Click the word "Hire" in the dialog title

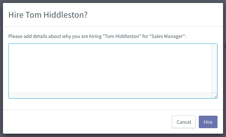point(16,15)
